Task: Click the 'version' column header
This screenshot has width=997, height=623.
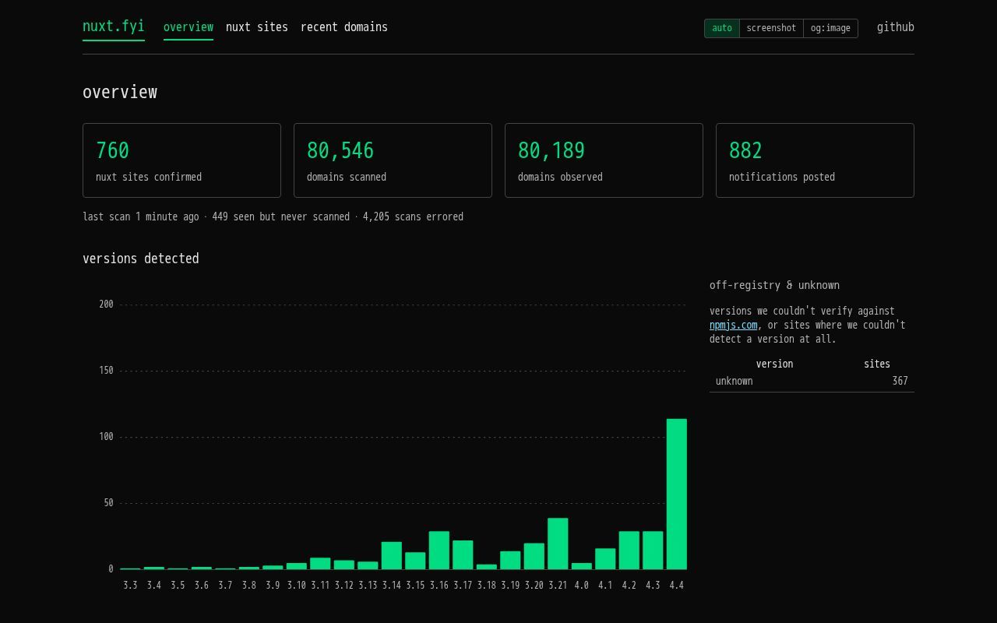Action: point(774,364)
